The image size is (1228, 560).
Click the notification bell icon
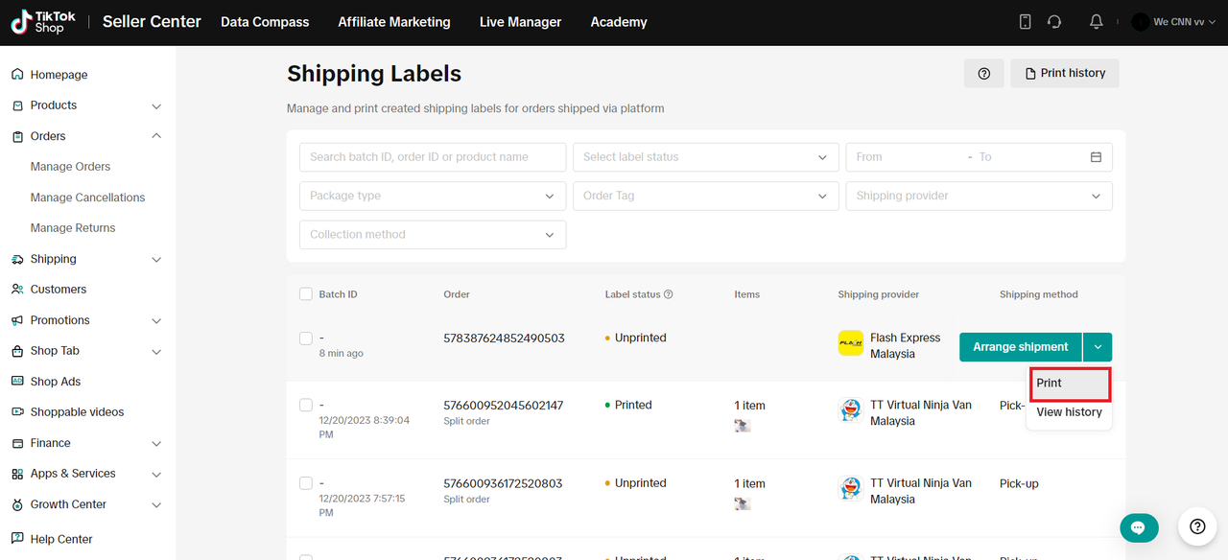pos(1096,22)
